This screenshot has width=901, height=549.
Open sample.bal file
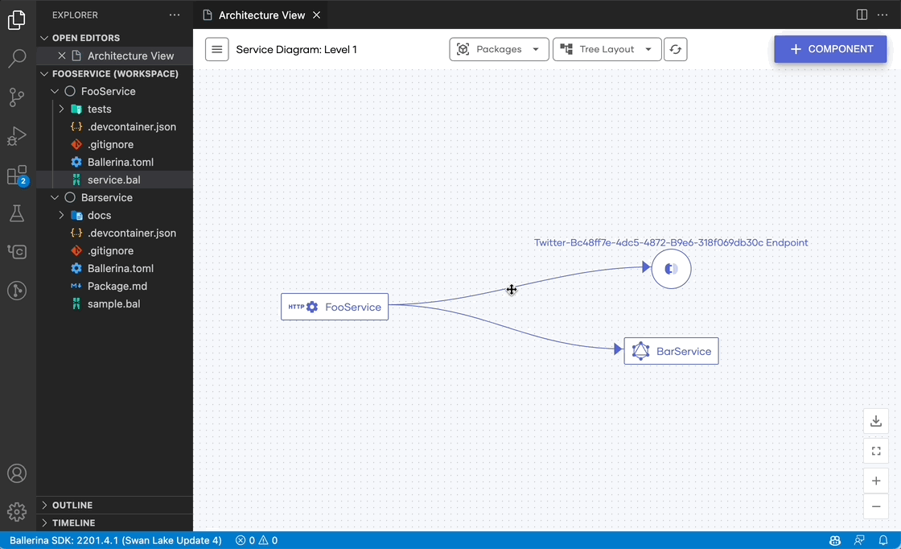click(x=114, y=304)
